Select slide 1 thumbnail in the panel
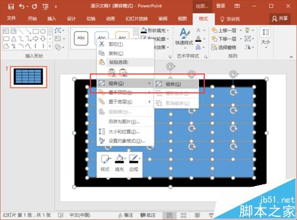 (x=29, y=77)
